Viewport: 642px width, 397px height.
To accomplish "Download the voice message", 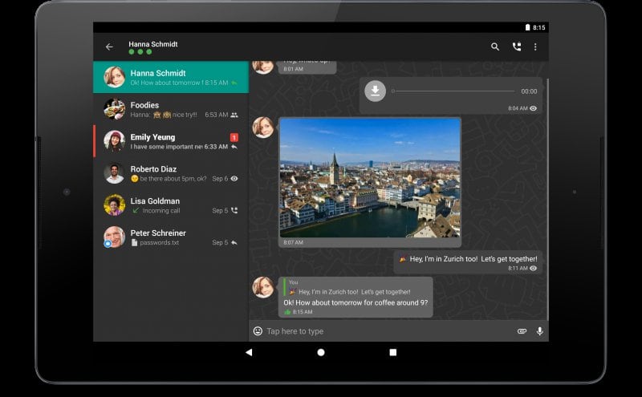I will pos(375,91).
